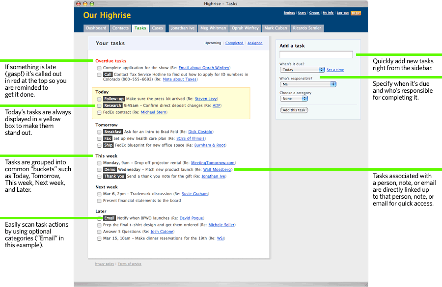Viewport: 442px width, 287px height.
Task: Check the Pitch new product launch demo task
Action: coord(99,170)
